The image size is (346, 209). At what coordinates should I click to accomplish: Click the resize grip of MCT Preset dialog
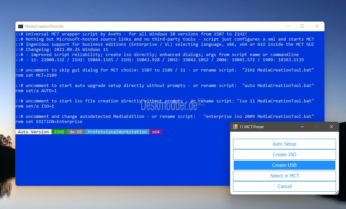pyautogui.click(x=337, y=192)
